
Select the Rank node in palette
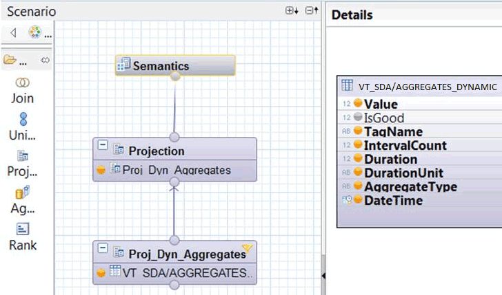coord(22,236)
